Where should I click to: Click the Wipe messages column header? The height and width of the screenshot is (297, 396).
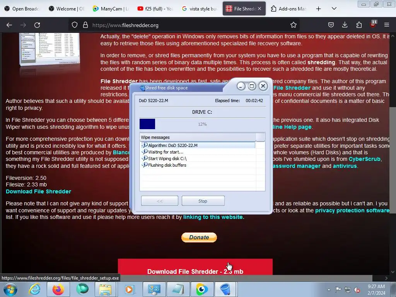pyautogui.click(x=198, y=137)
